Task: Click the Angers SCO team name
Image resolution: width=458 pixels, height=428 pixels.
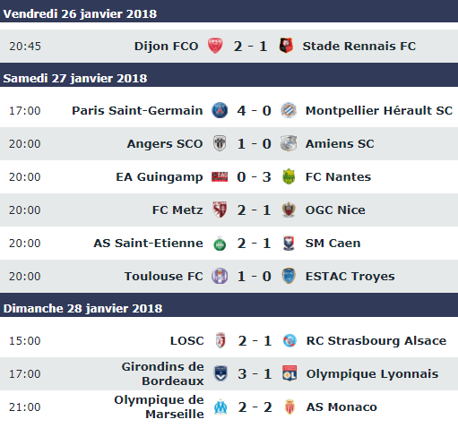Action: [165, 143]
